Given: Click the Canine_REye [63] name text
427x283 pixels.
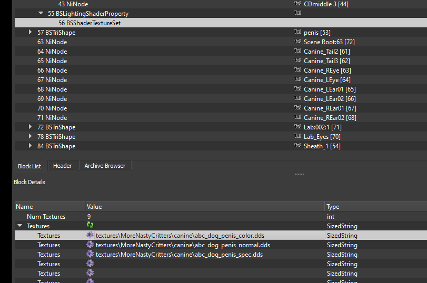Looking at the screenshot, I should [327, 70].
